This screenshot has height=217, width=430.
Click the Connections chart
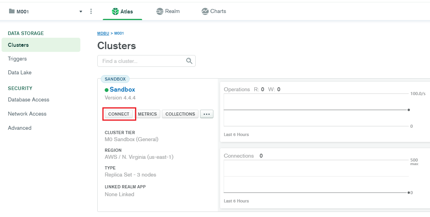pos(316,176)
